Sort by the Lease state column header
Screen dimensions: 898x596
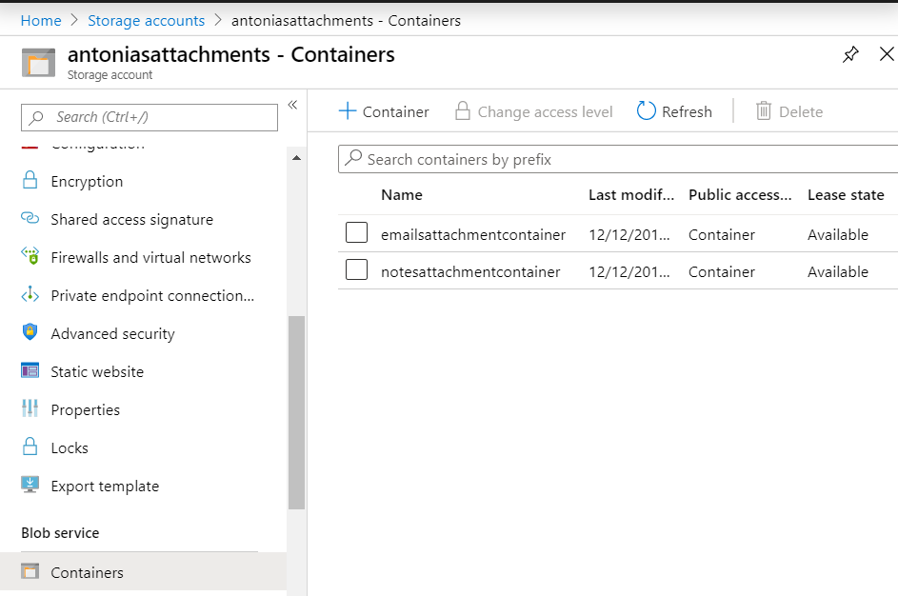click(x=846, y=194)
